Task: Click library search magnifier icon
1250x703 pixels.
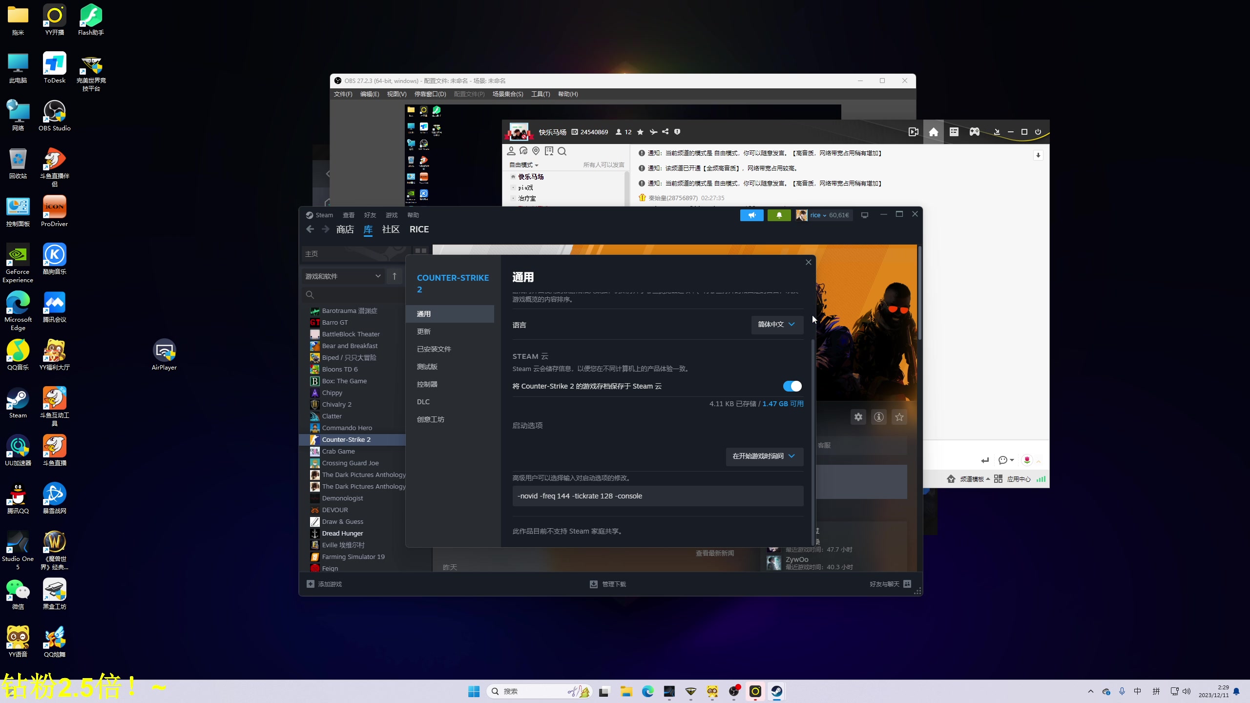Action: [x=310, y=294]
